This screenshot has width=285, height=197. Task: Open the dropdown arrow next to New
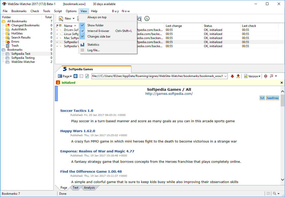74,19
